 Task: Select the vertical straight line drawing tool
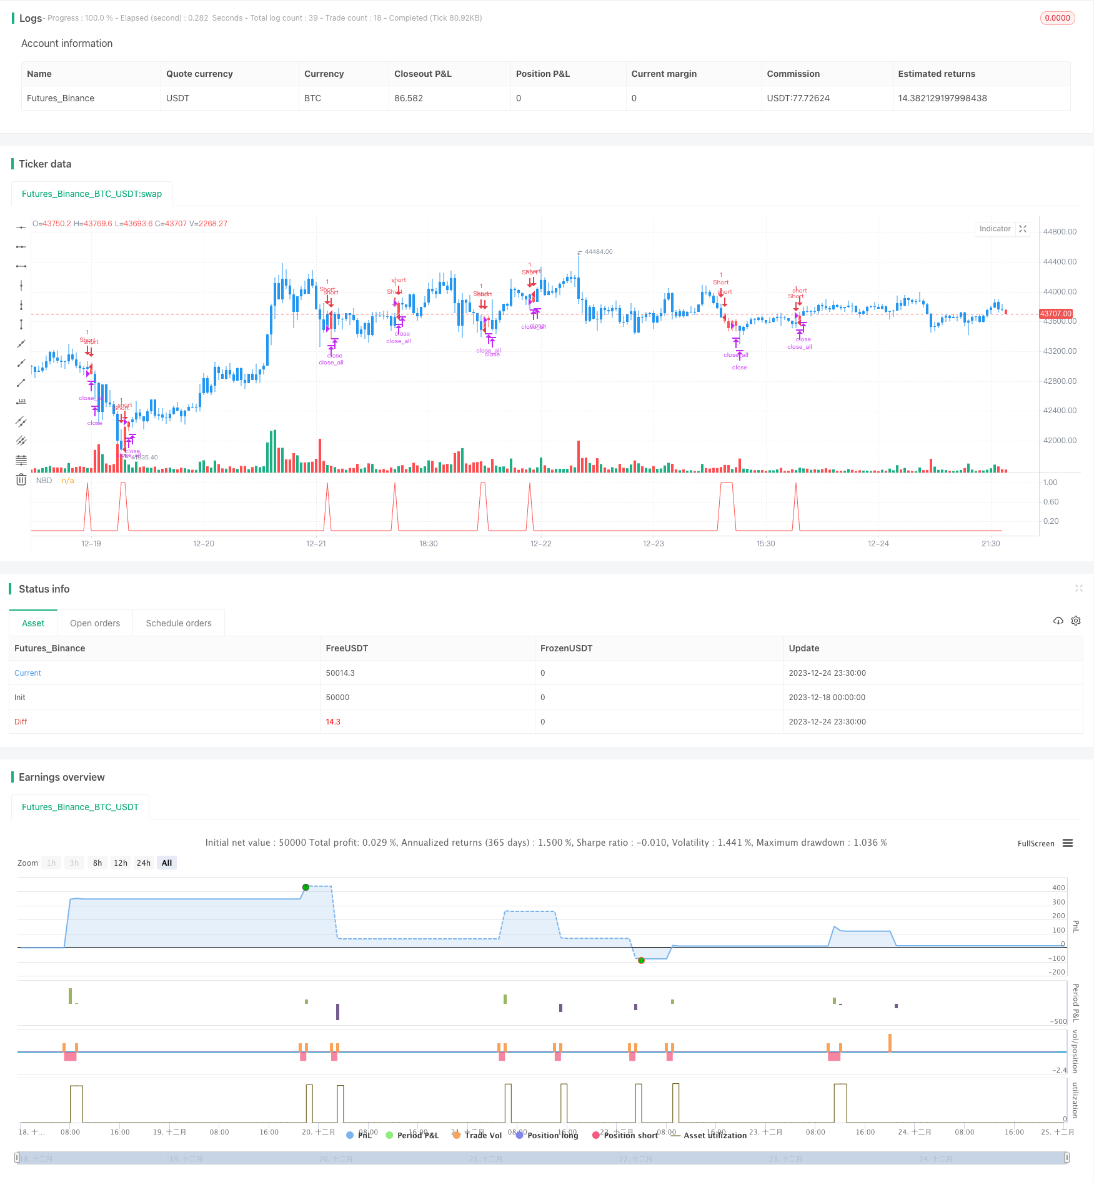click(21, 286)
